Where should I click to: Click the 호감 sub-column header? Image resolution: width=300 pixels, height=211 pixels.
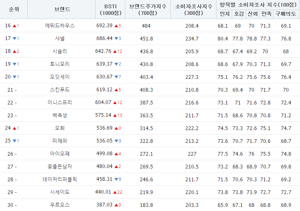coord(239,14)
